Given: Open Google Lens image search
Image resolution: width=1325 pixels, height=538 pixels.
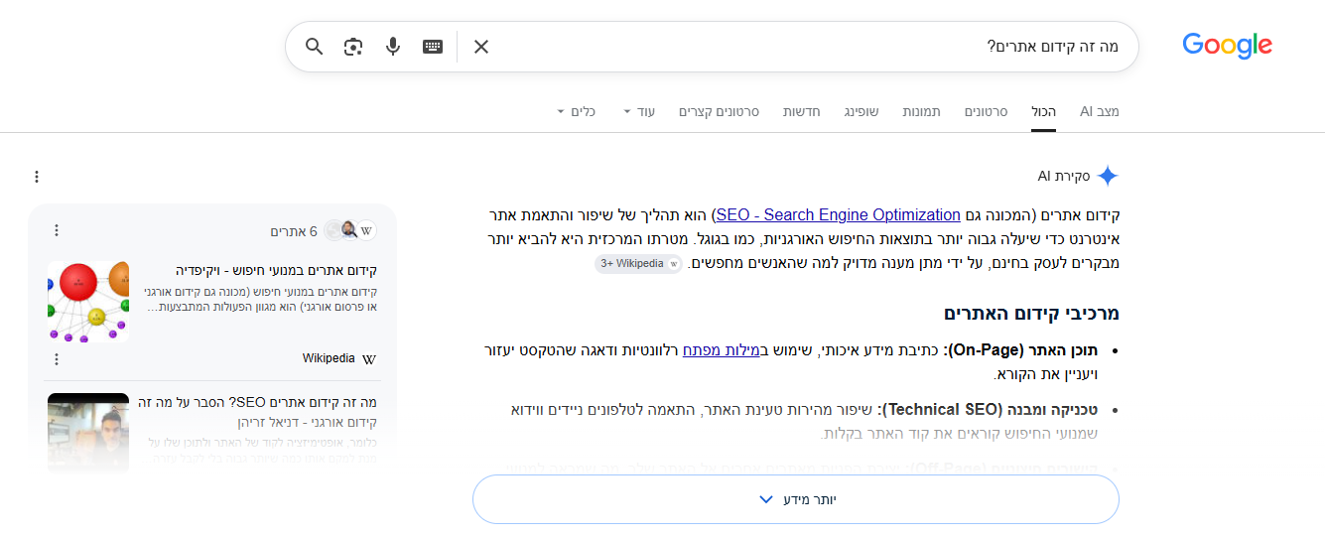Looking at the screenshot, I should [353, 47].
